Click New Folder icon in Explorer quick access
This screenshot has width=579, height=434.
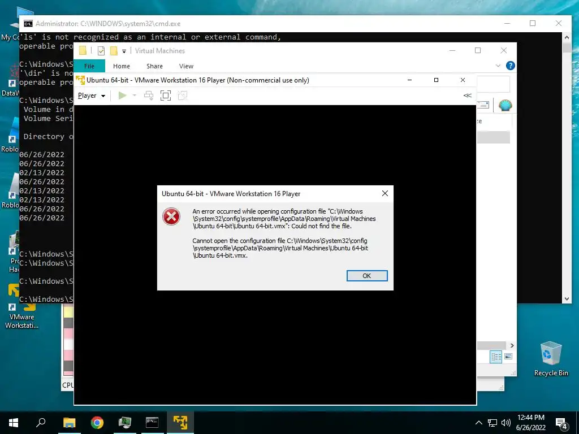(114, 51)
